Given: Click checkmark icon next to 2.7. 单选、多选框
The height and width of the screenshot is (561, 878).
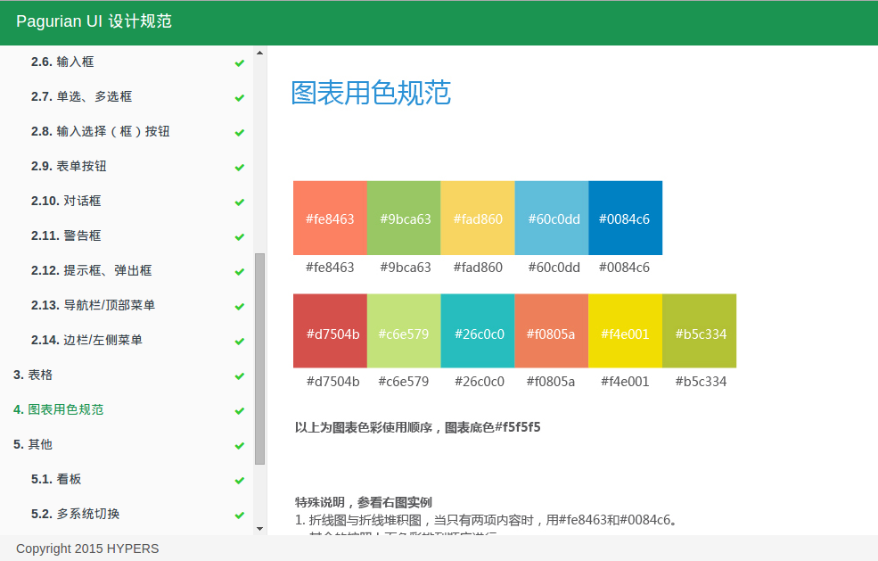Looking at the screenshot, I should pyautogui.click(x=240, y=97).
